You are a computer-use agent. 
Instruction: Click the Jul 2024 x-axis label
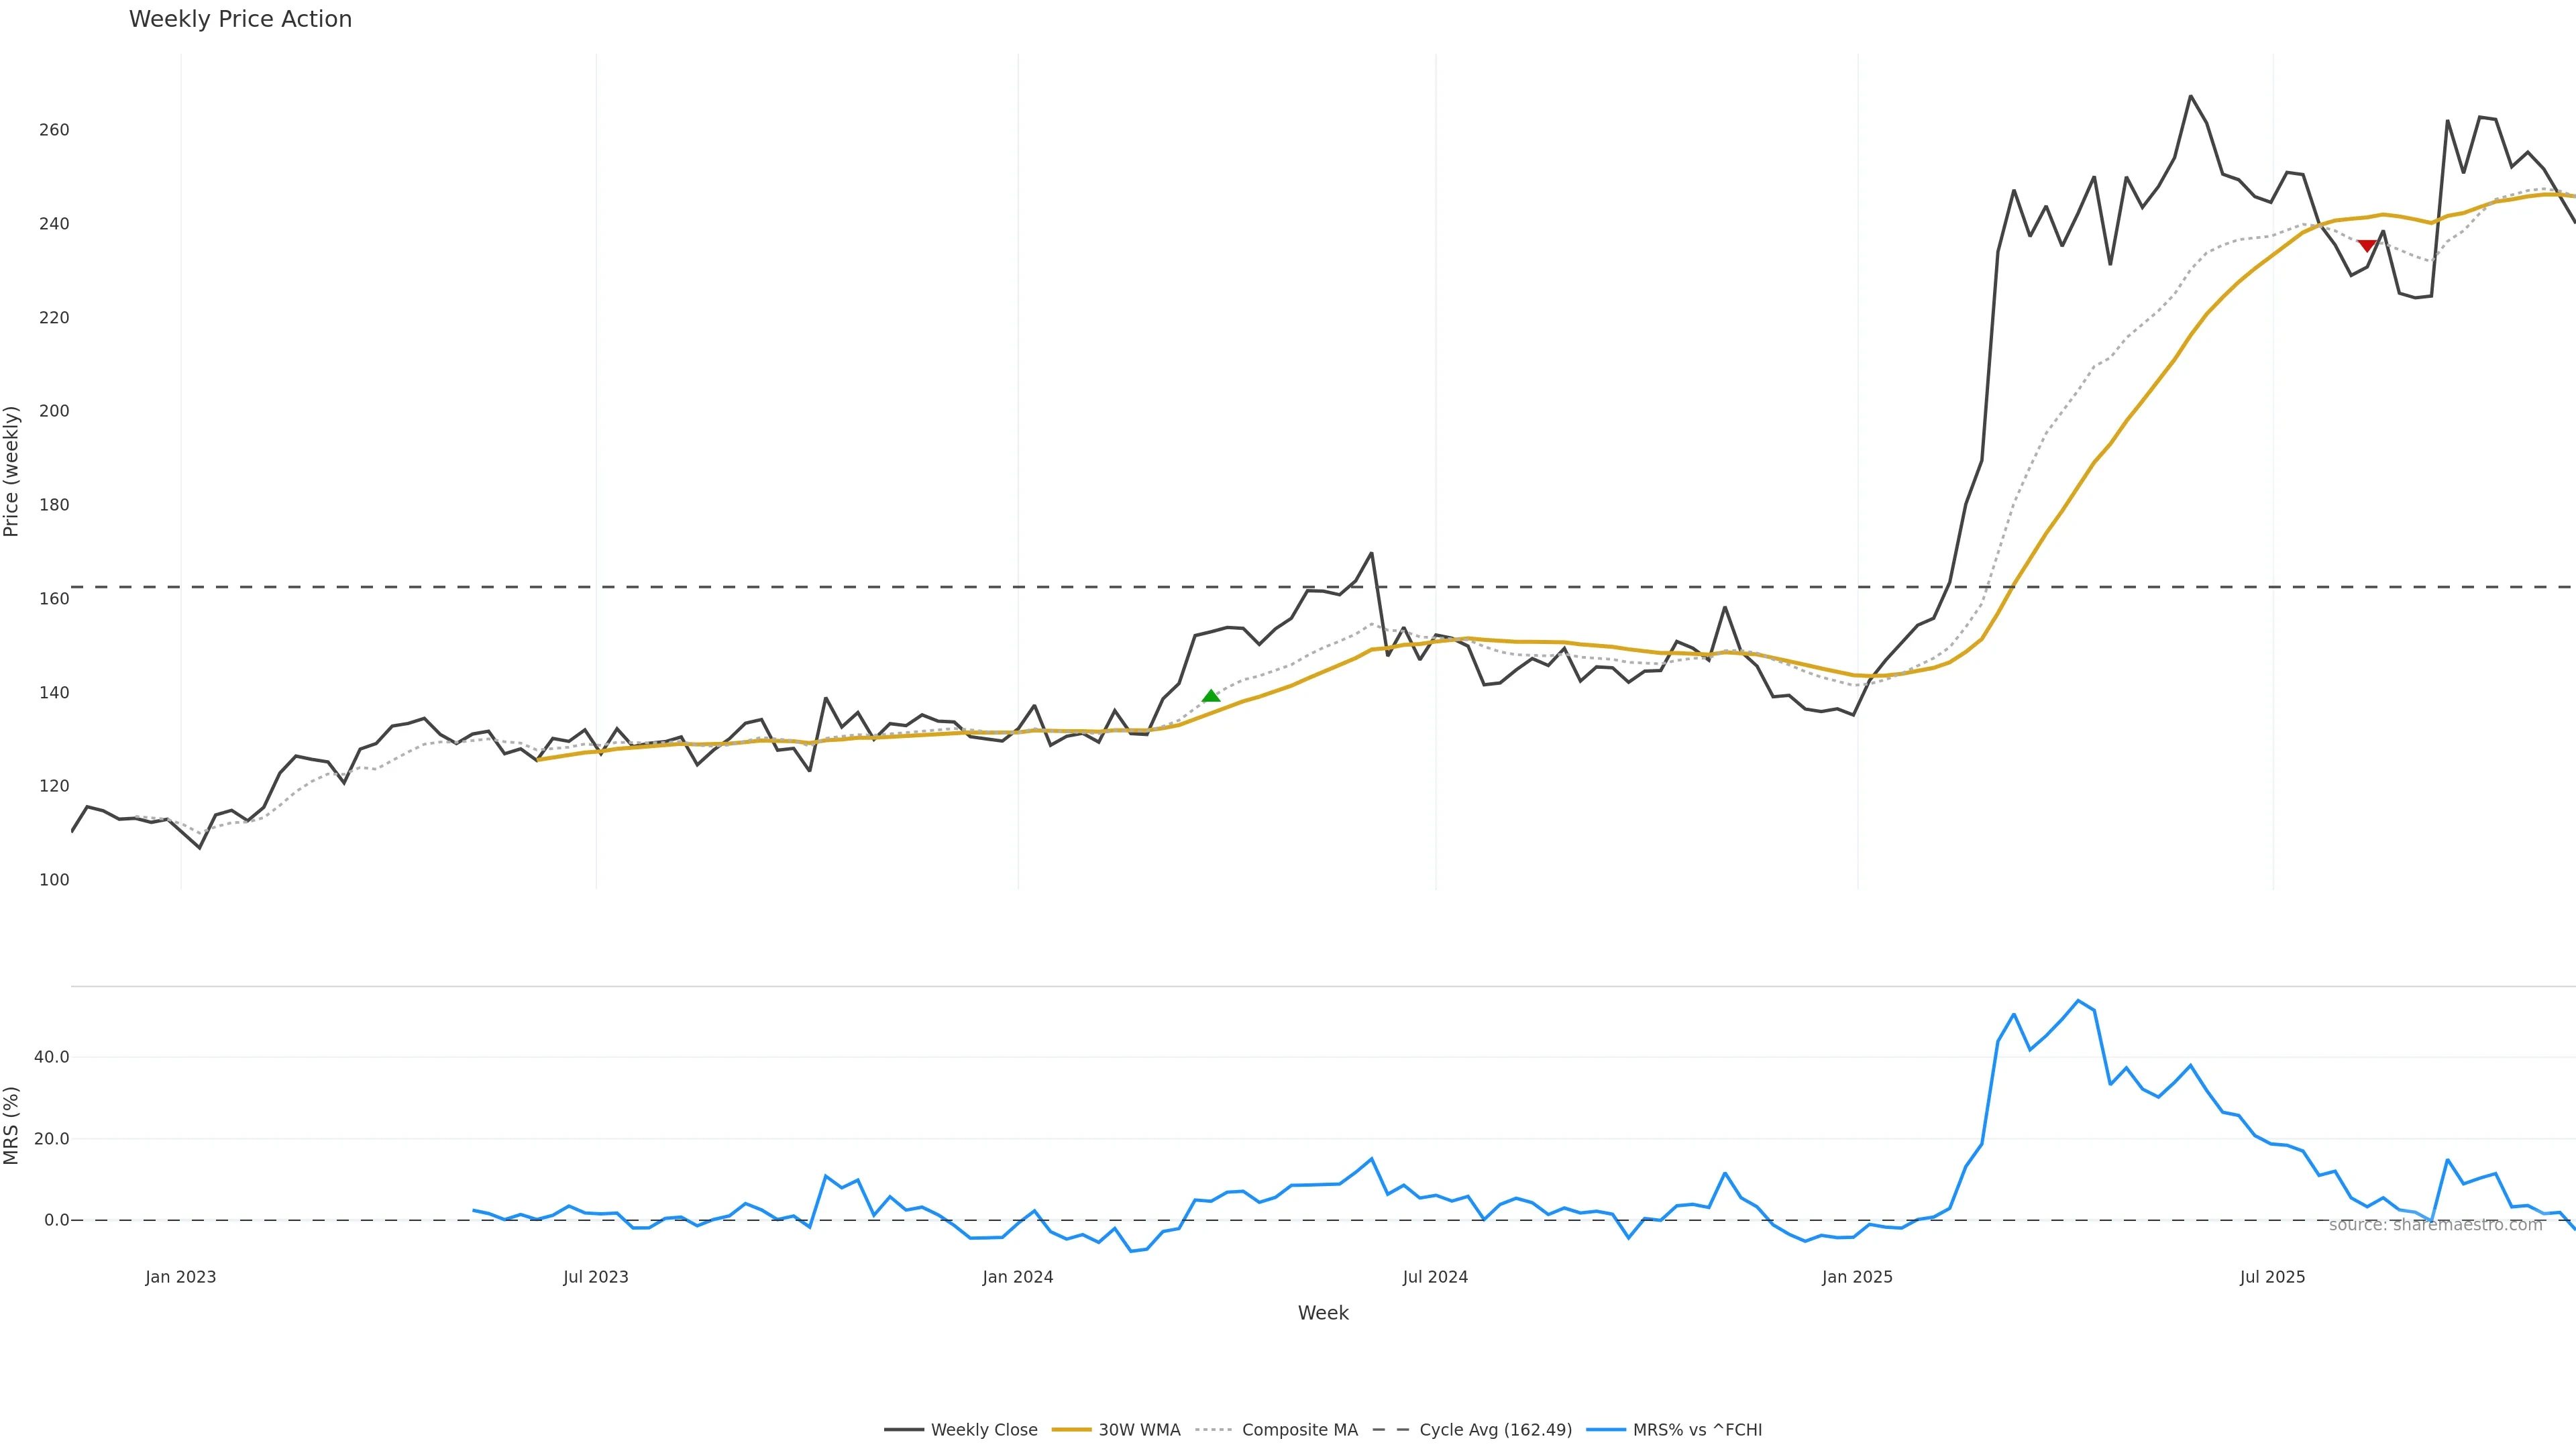pos(1435,1277)
